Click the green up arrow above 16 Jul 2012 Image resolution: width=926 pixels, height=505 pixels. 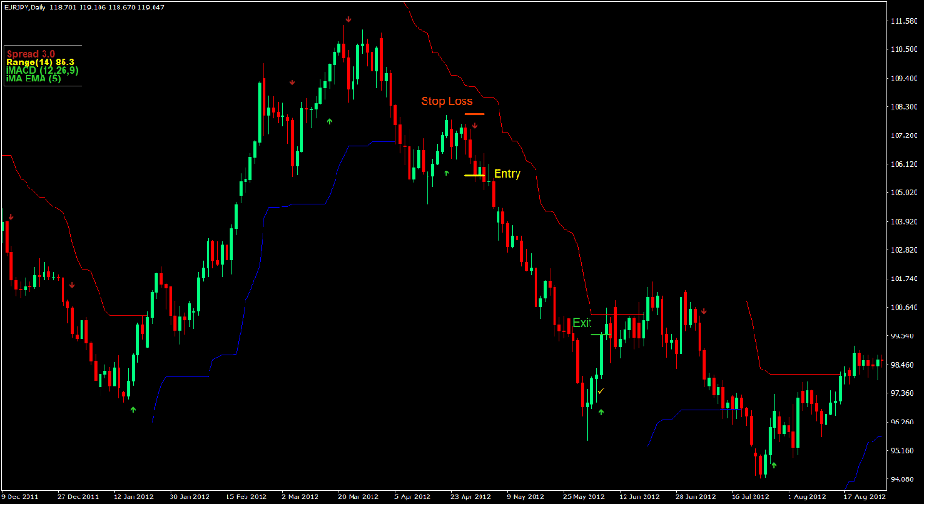(774, 465)
